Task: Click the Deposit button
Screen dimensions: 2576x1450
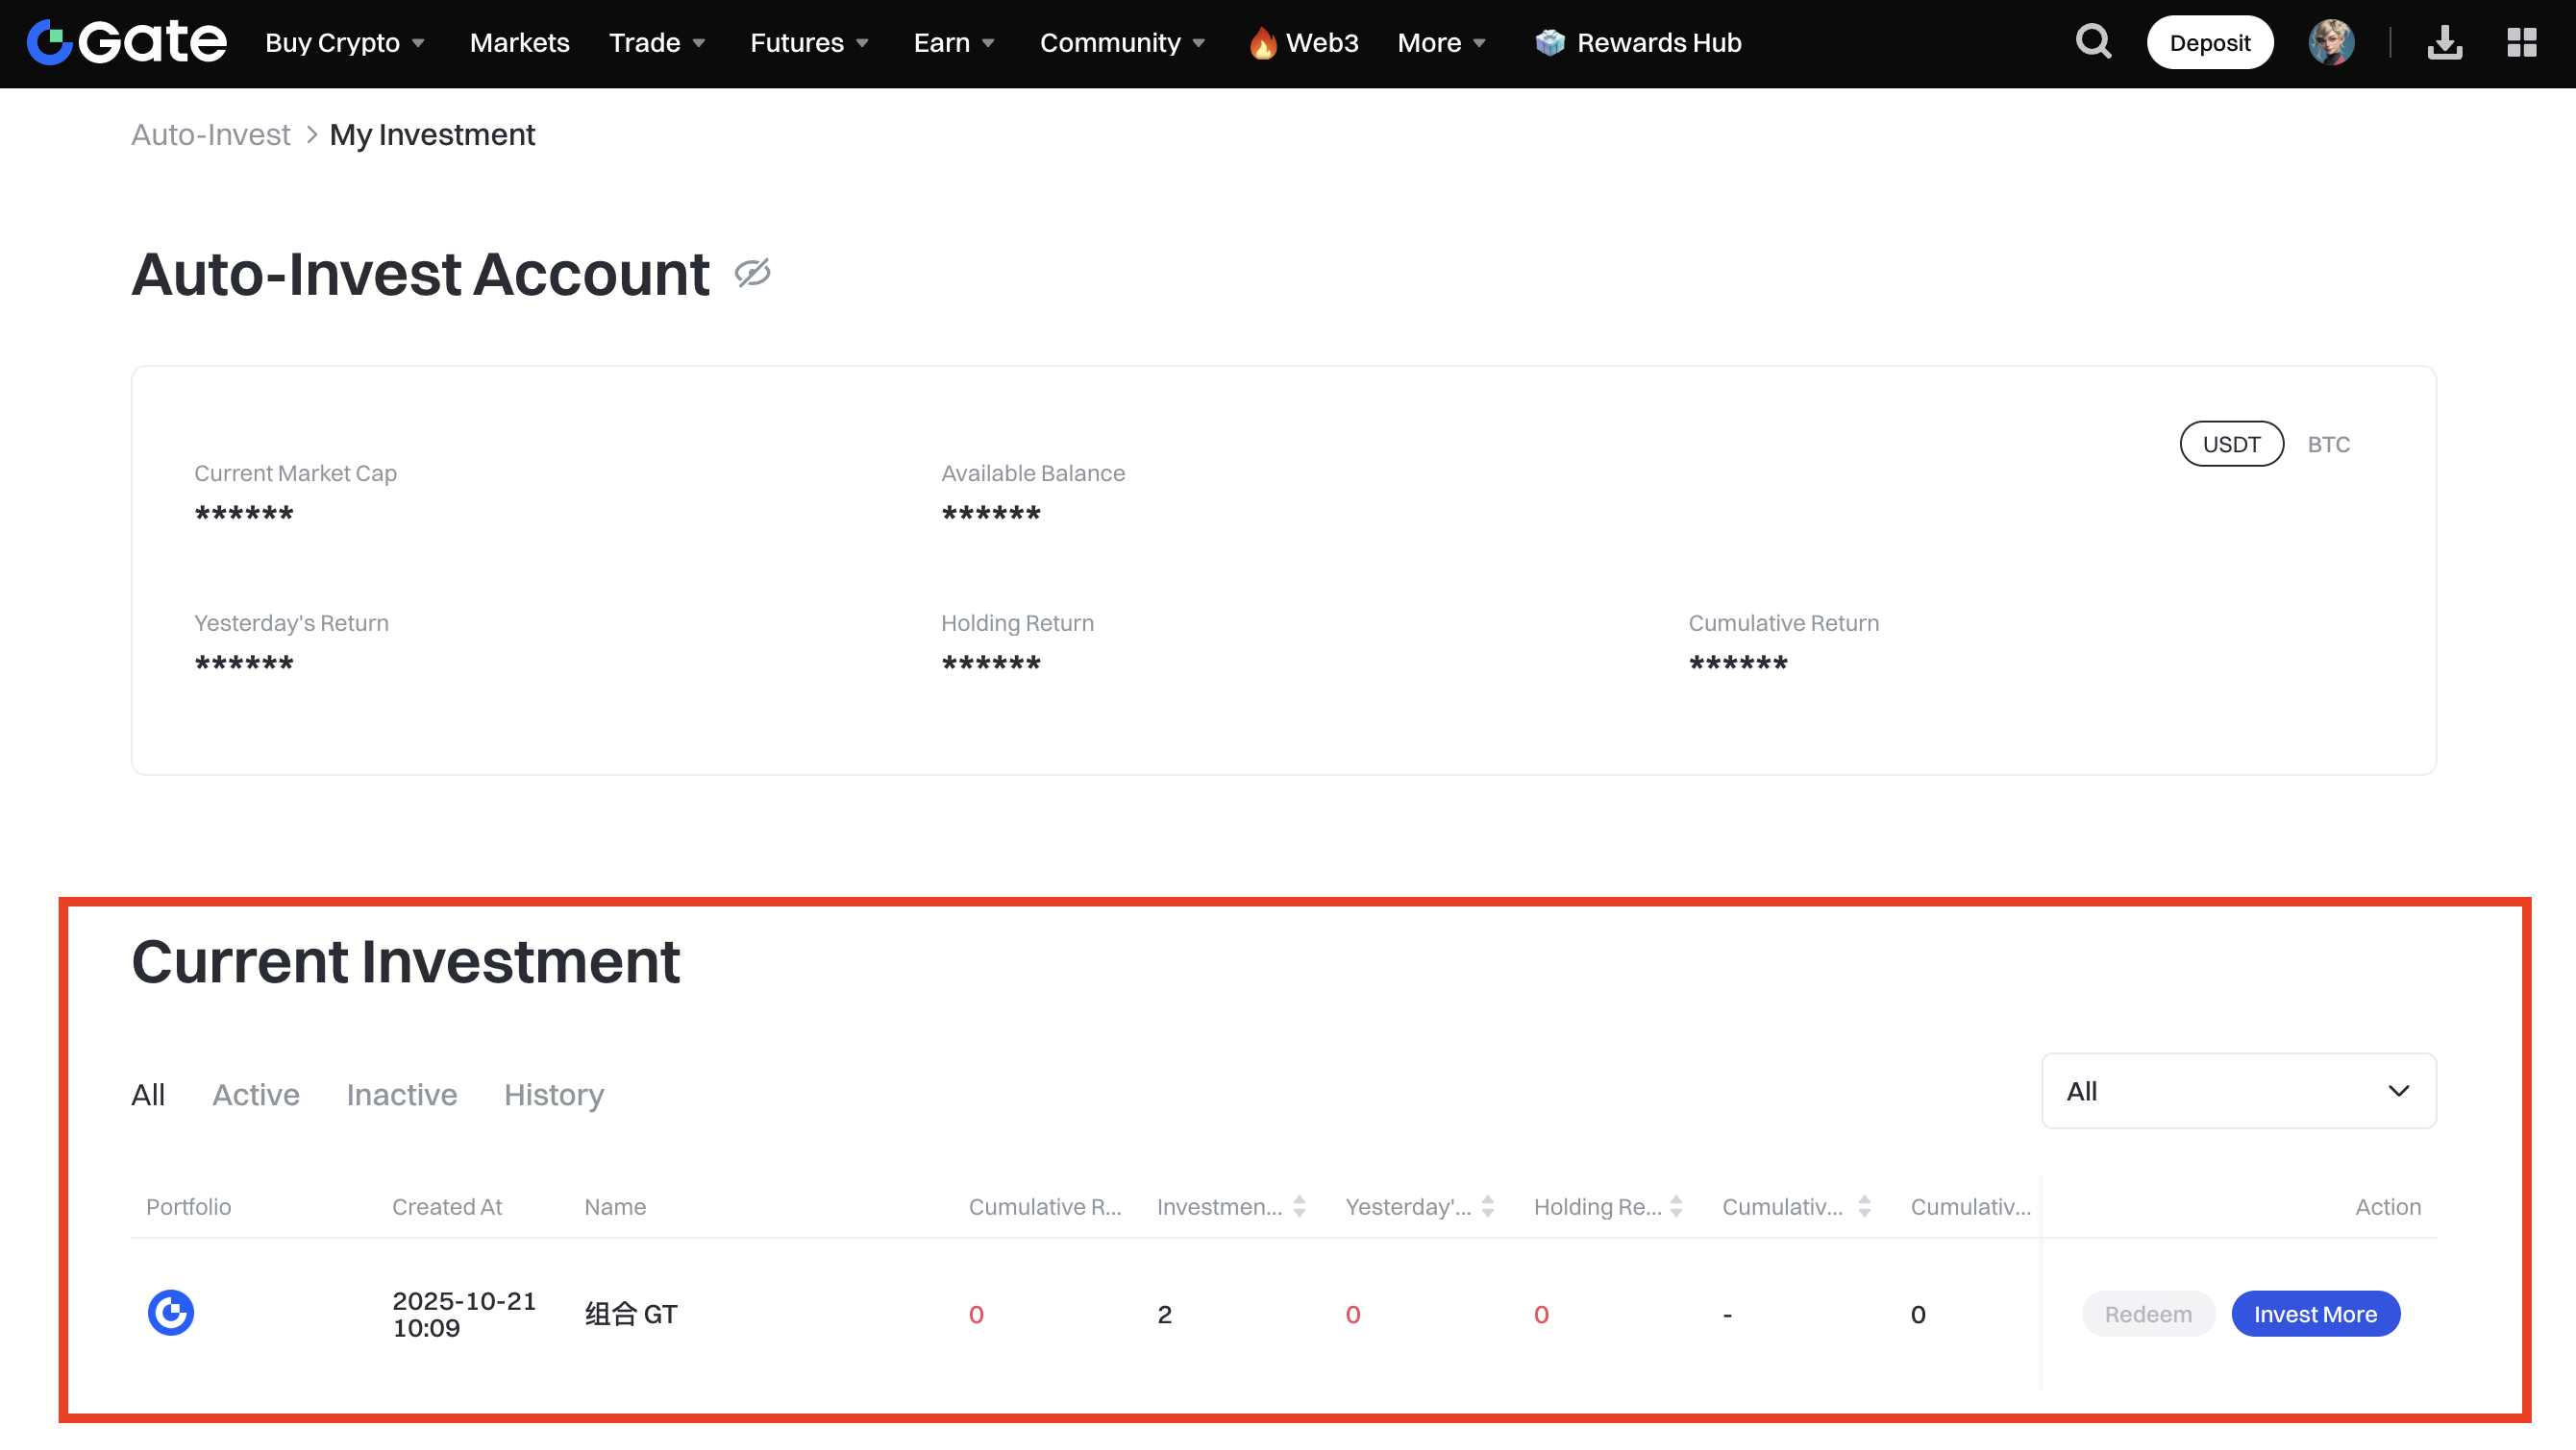Action: [x=2209, y=43]
